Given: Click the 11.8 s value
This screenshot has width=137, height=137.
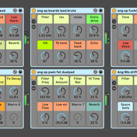Looking at the screenshot, I should (x=14, y=97).
